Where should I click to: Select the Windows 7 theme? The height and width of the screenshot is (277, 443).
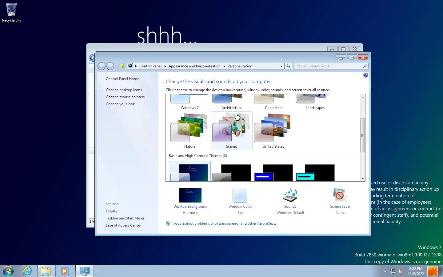point(190,102)
